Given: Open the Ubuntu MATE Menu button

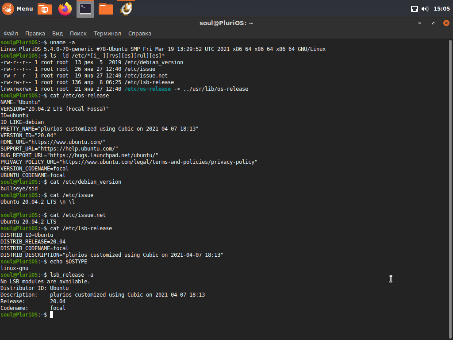Looking at the screenshot, I should point(17,9).
